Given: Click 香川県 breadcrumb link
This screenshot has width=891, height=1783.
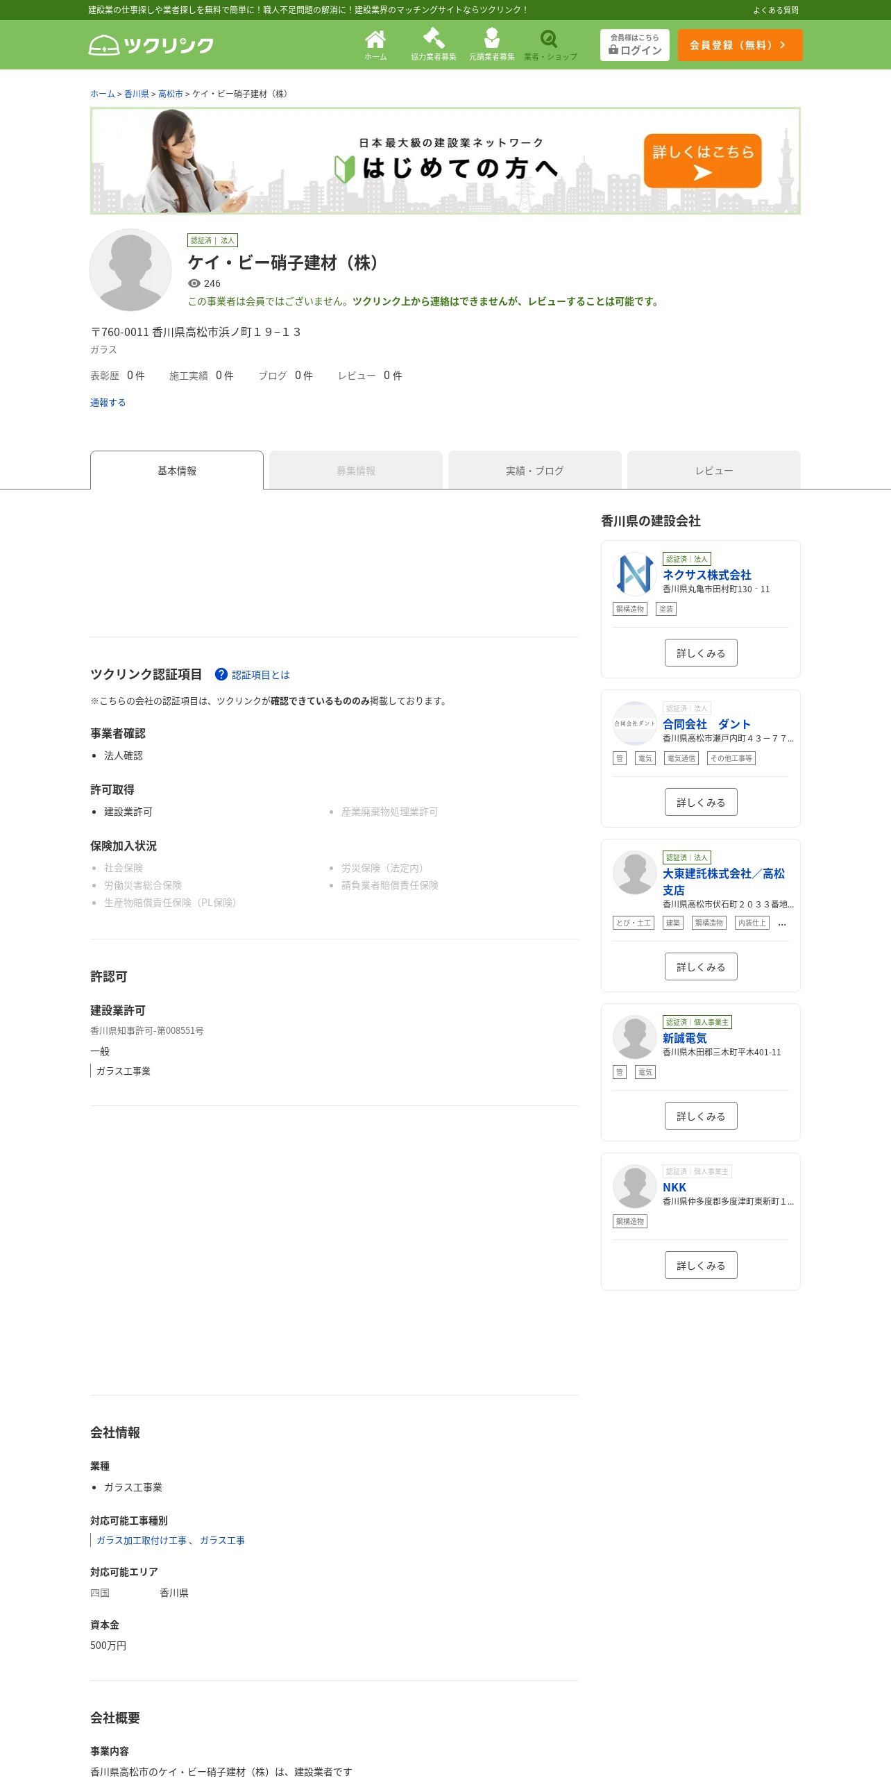Looking at the screenshot, I should click(137, 94).
